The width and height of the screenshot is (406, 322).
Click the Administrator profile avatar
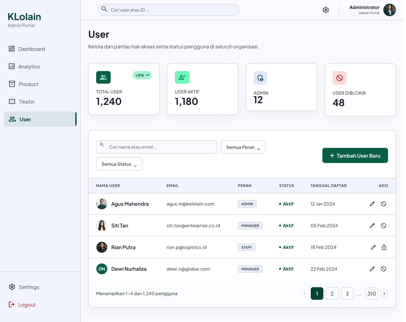(x=389, y=10)
